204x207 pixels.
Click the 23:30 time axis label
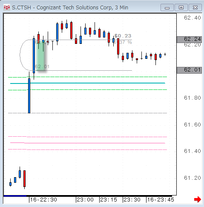coord(132,200)
